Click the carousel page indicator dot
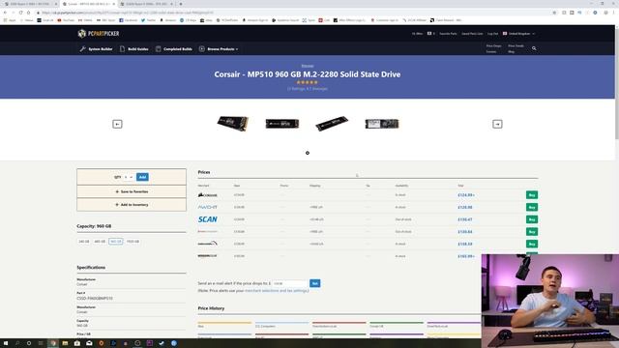619x348 pixels. click(x=308, y=153)
